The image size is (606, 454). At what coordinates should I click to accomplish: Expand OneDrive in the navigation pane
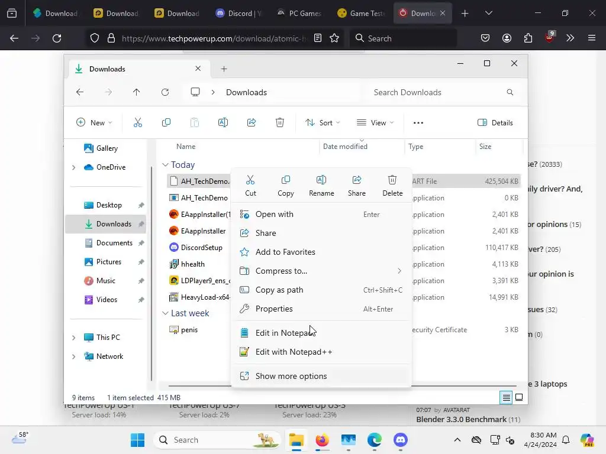tap(73, 167)
